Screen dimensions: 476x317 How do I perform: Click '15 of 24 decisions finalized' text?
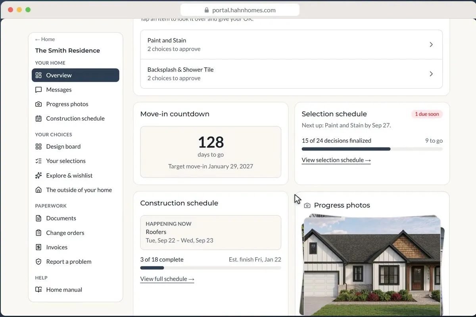pos(336,141)
